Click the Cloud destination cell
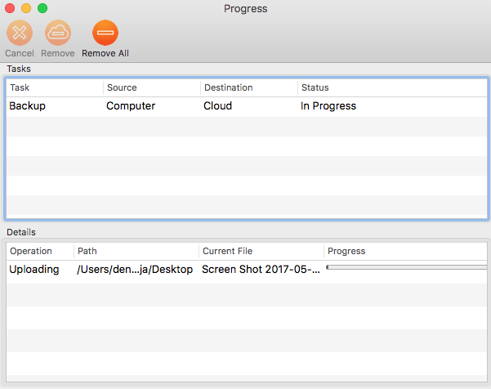Screen dimensions: 491x389 tap(217, 106)
